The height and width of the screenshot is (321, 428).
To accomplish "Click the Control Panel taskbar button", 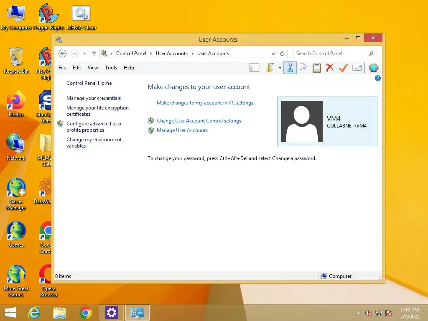I will click(x=137, y=313).
